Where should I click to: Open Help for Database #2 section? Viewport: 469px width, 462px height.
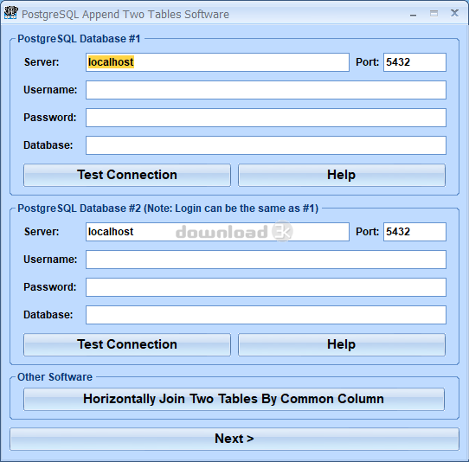342,344
